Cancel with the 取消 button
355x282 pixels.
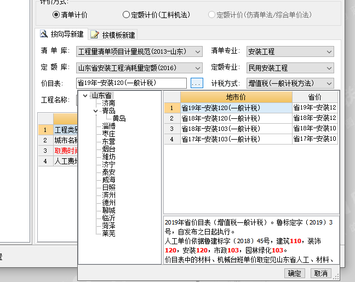tap(321, 273)
